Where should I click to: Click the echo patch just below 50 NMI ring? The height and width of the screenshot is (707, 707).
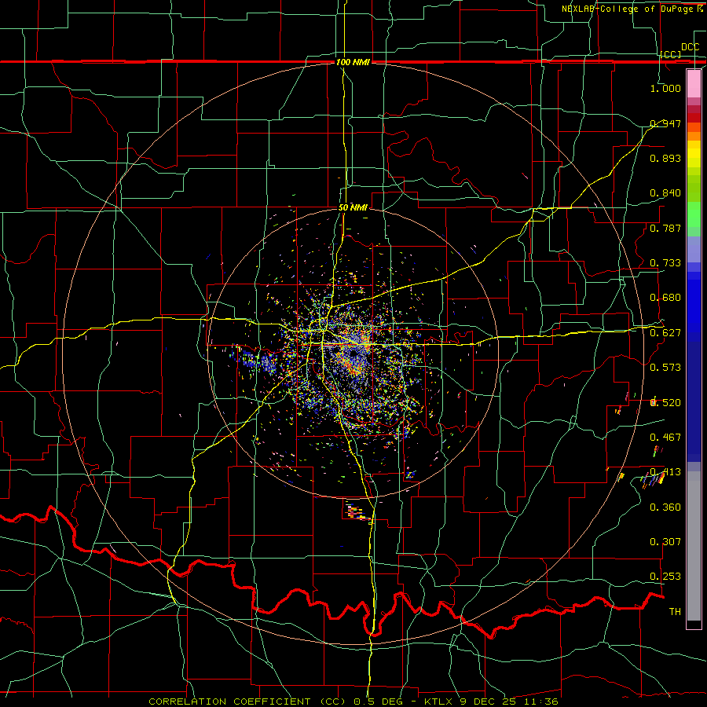tap(357, 513)
